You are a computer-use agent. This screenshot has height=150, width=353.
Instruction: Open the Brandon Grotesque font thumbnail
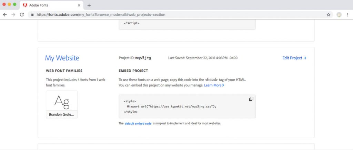62,101
